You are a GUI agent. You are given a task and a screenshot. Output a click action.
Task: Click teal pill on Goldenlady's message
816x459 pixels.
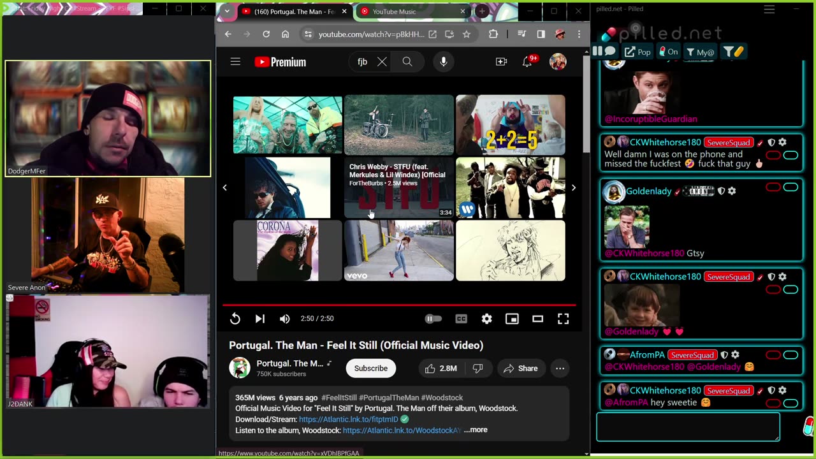[790, 187]
